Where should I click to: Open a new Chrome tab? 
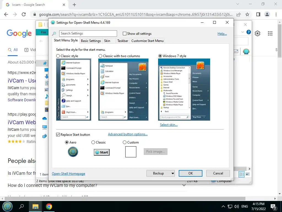tap(74, 5)
